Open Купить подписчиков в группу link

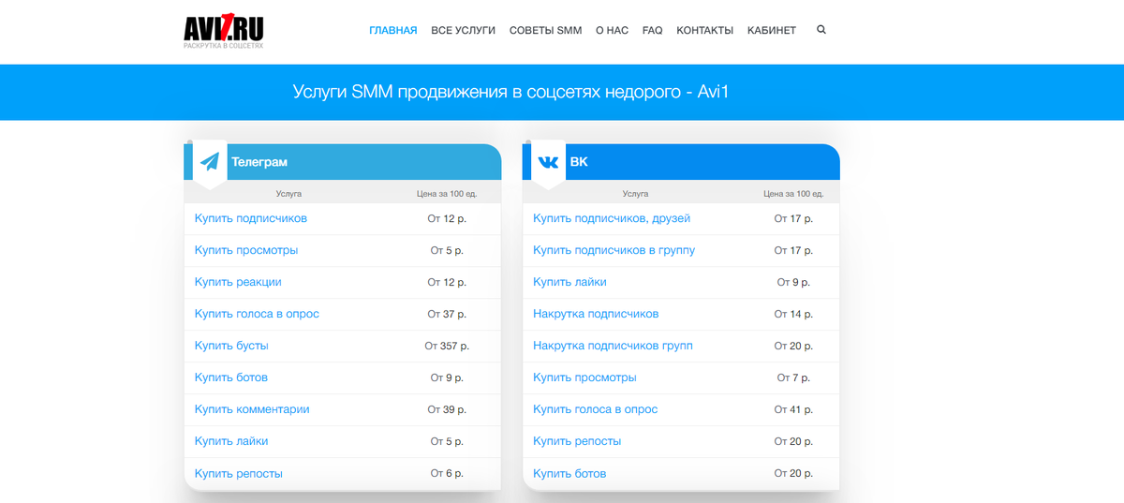(614, 250)
